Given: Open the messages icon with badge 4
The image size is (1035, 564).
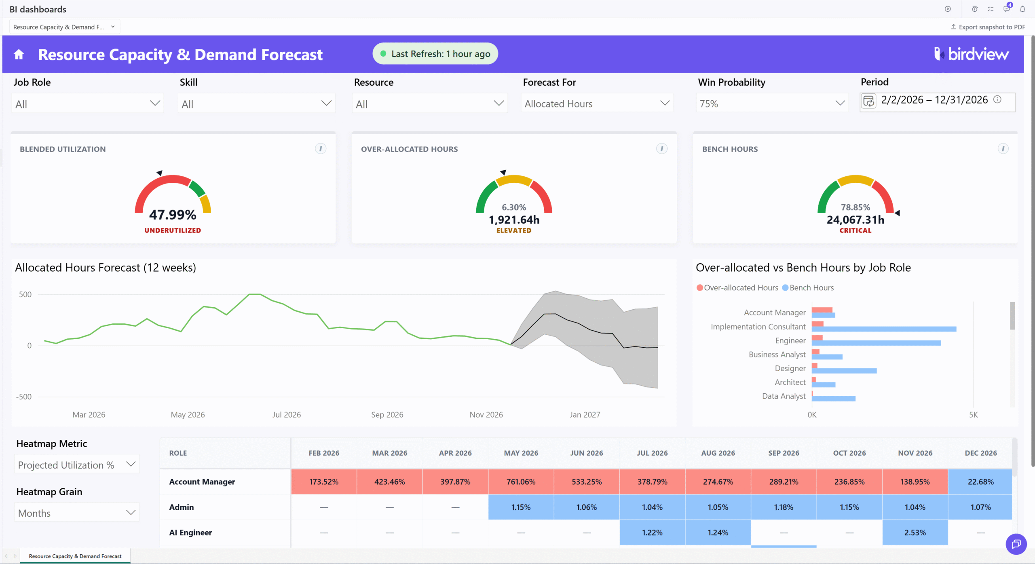Looking at the screenshot, I should (1007, 8).
